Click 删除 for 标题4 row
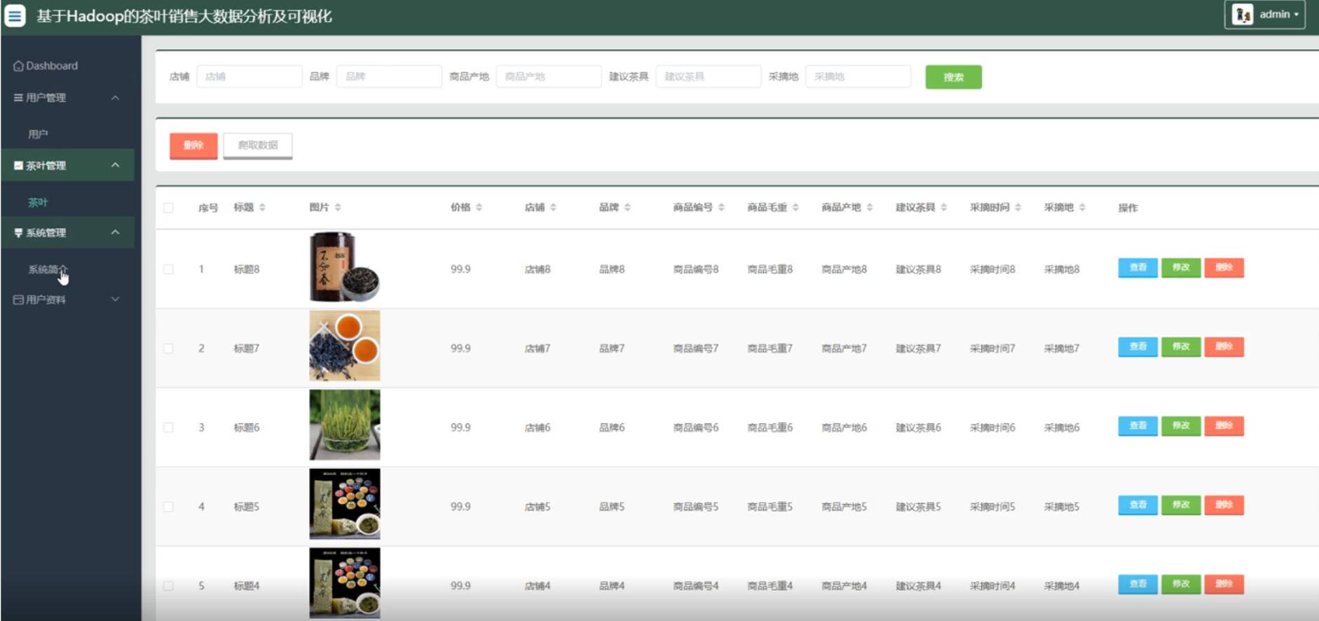 [1224, 585]
